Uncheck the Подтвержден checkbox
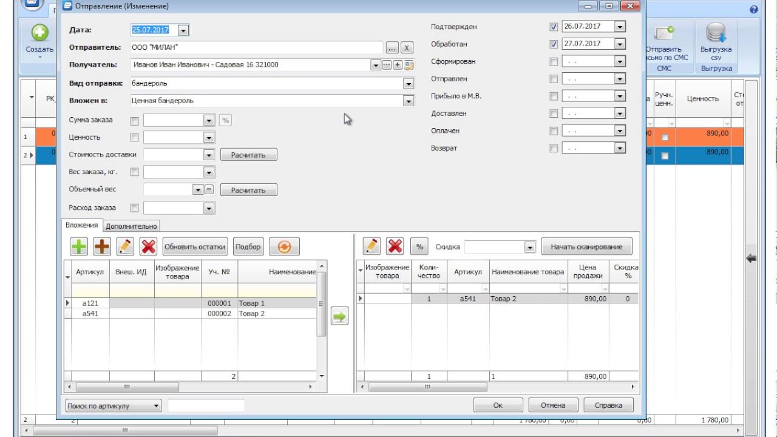 point(554,27)
